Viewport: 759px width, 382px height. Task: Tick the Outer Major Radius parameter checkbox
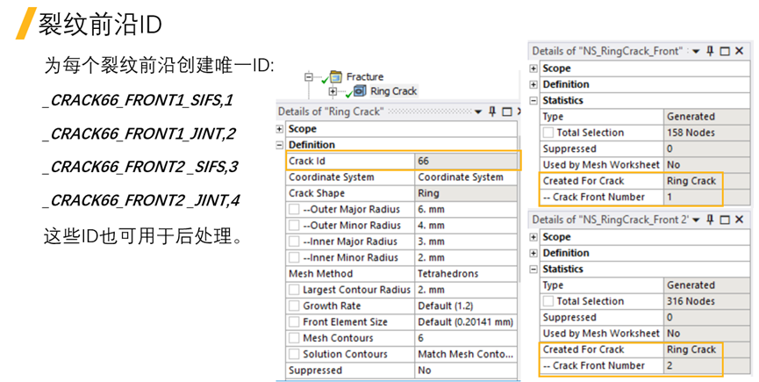click(294, 209)
